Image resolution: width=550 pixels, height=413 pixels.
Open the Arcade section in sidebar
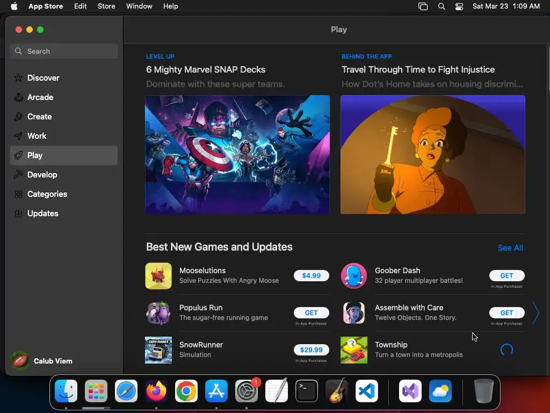(63, 97)
